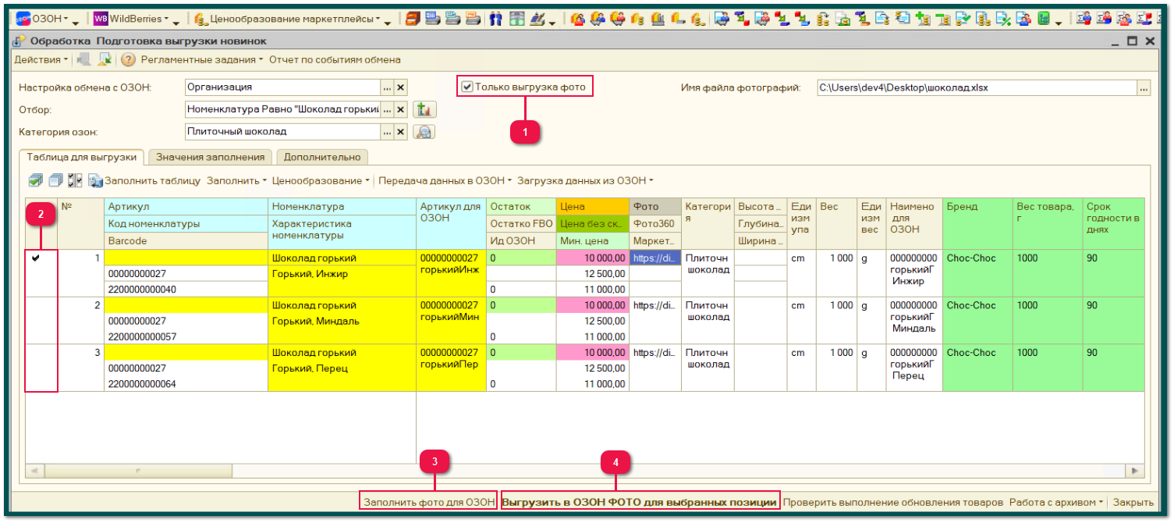Click the magnifier icon beside Категория озон field

(x=424, y=131)
